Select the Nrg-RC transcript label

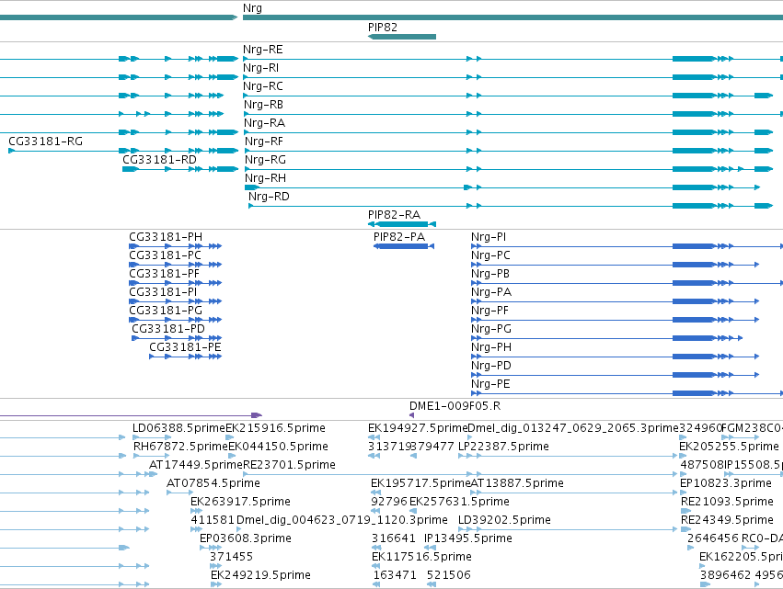point(262,86)
